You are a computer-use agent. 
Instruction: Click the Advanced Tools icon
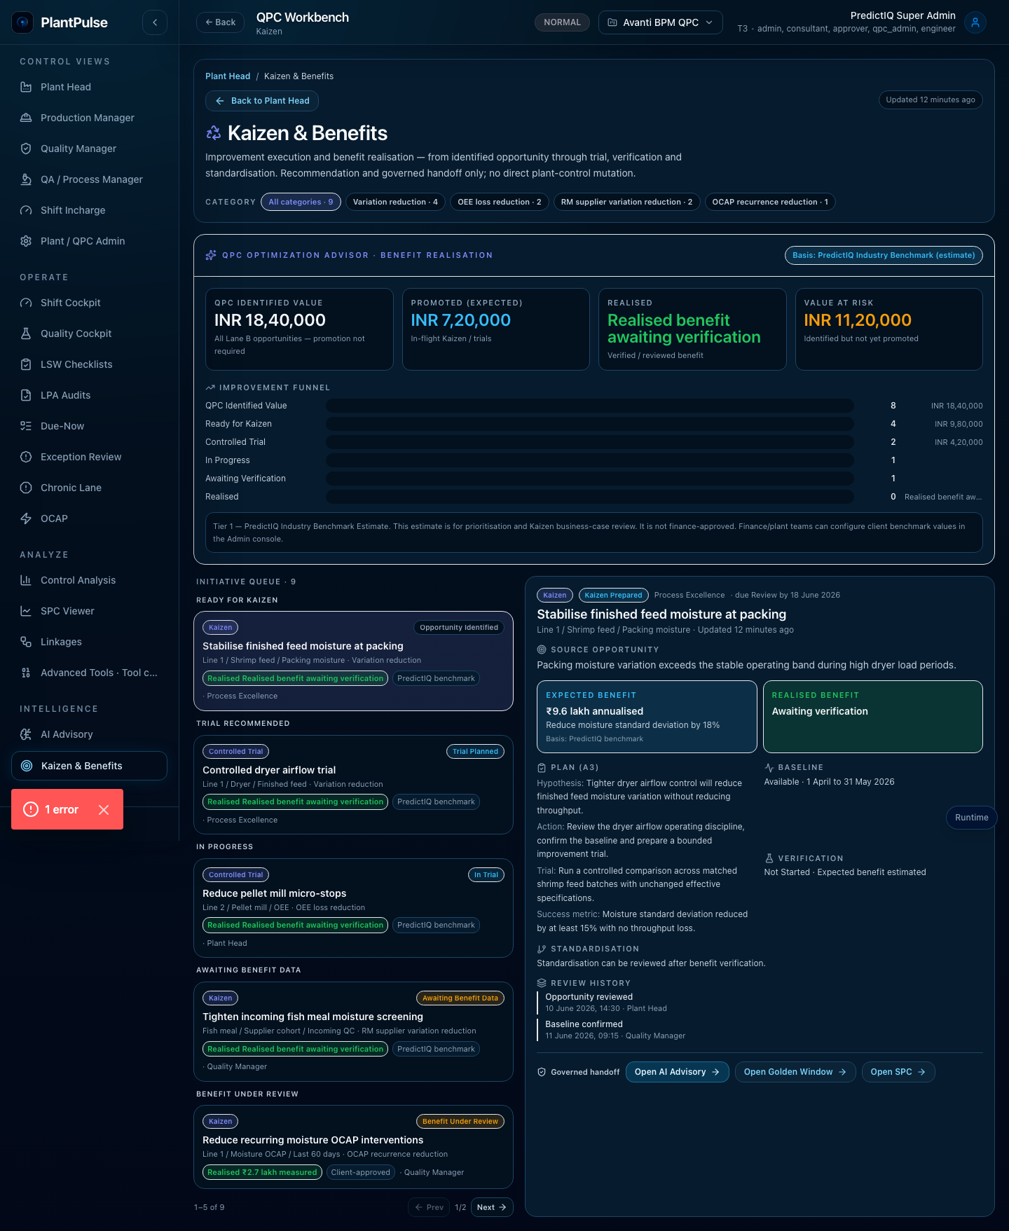point(26,673)
